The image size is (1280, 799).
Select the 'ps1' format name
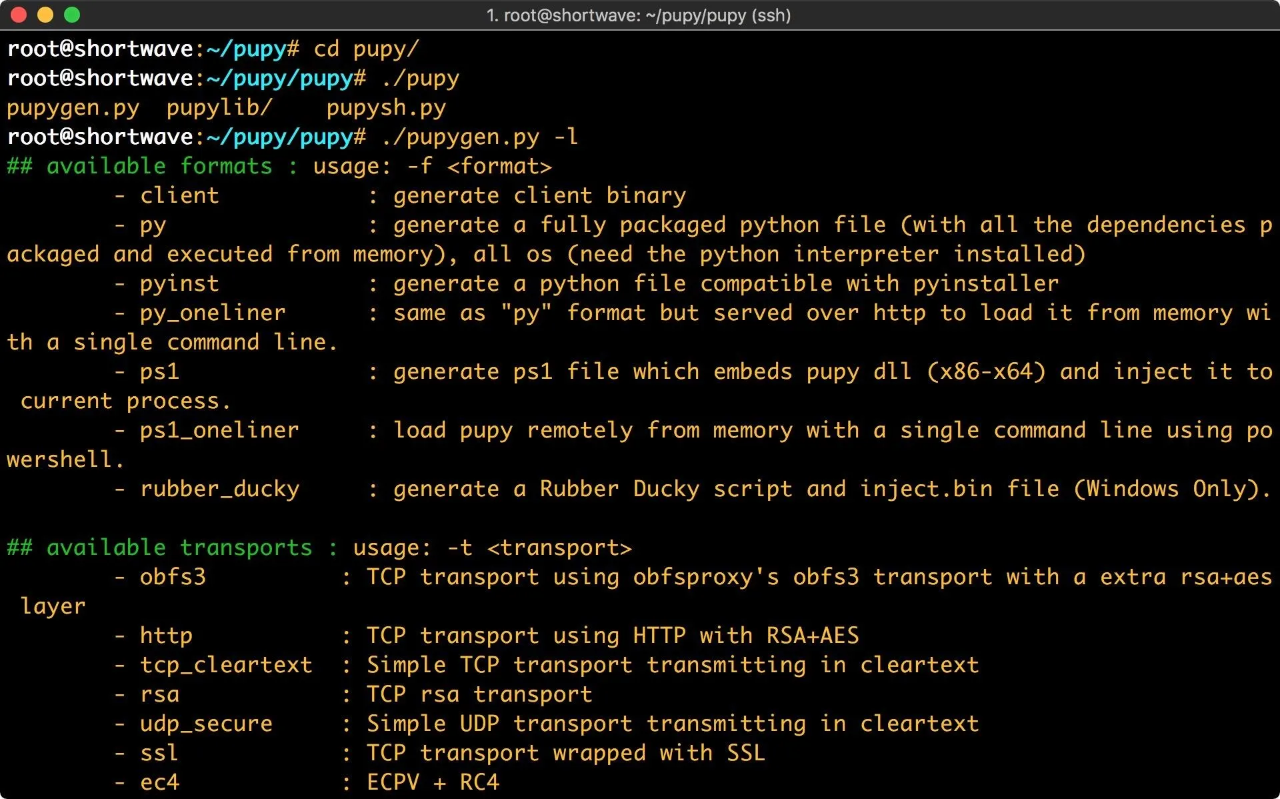[x=160, y=372]
